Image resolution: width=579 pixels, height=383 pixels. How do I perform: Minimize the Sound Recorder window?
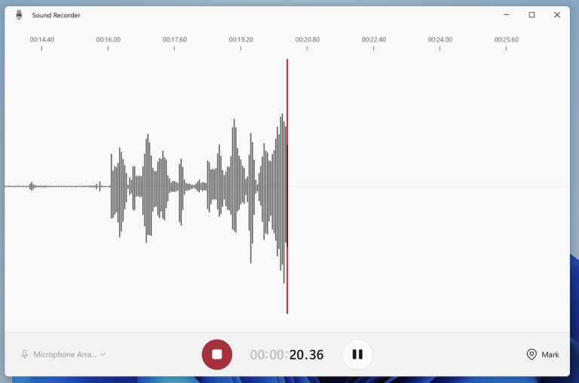click(506, 15)
